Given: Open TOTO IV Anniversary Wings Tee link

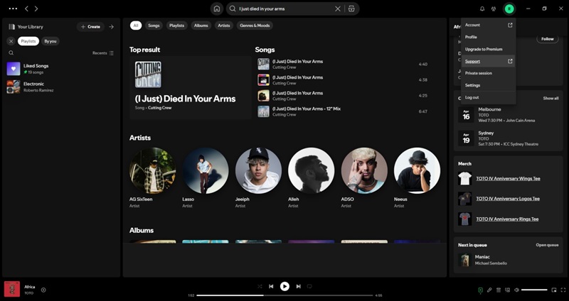Looking at the screenshot, I should [508, 179].
